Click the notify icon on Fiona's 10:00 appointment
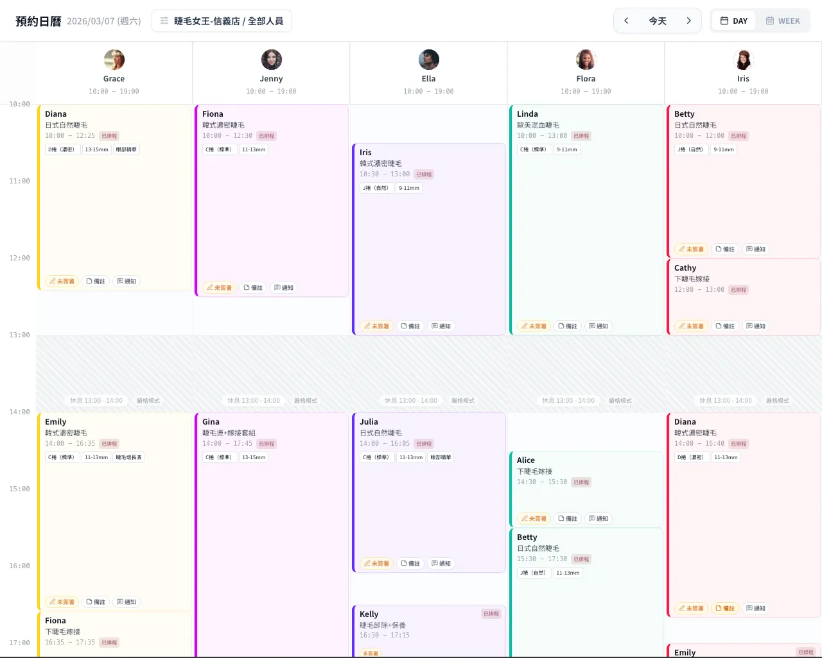 (284, 288)
